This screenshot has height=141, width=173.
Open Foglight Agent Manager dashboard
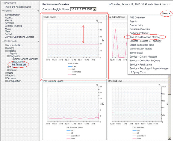(x=25, y=59)
